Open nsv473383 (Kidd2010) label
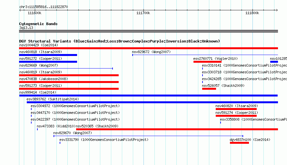 click(56, 126)
